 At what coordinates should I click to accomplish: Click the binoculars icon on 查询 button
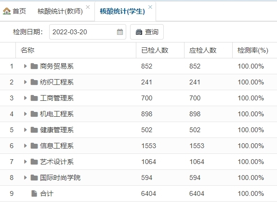pos(139,32)
